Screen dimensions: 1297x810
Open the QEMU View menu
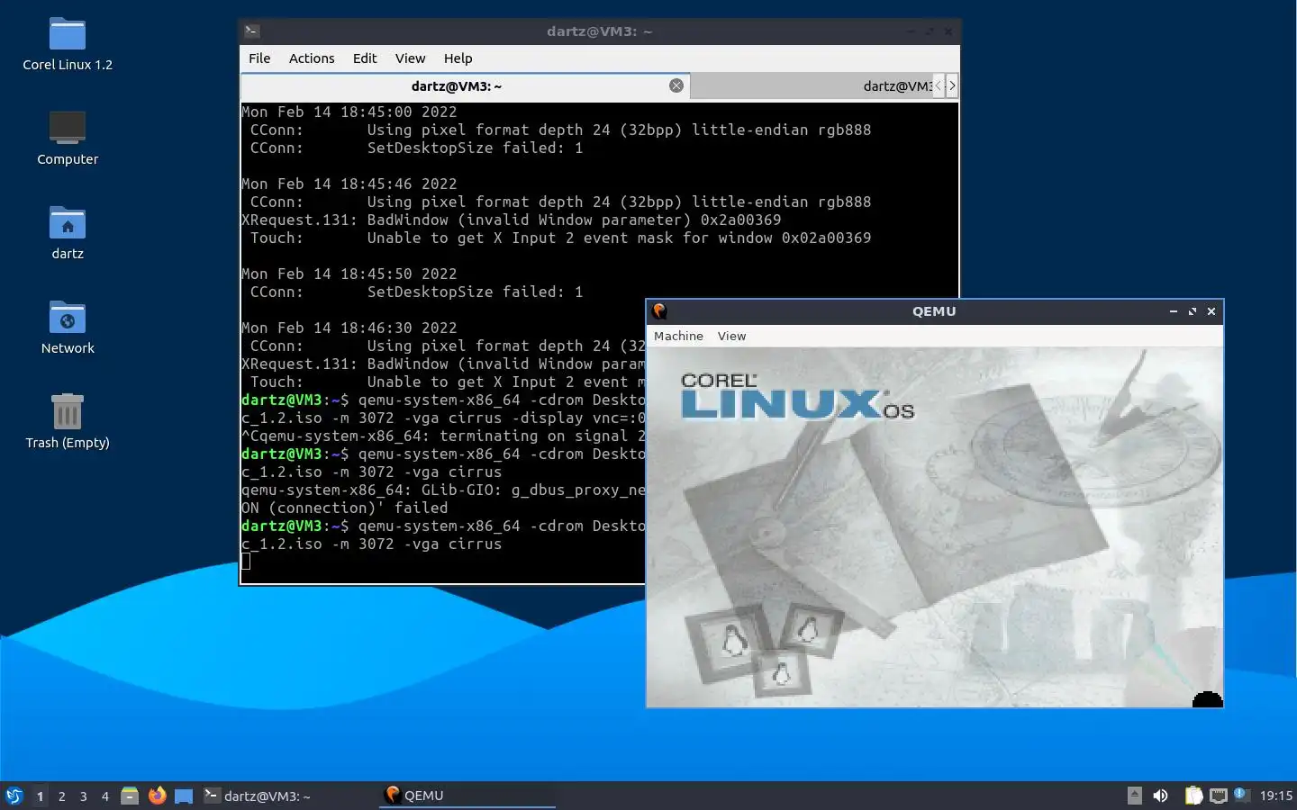731,336
